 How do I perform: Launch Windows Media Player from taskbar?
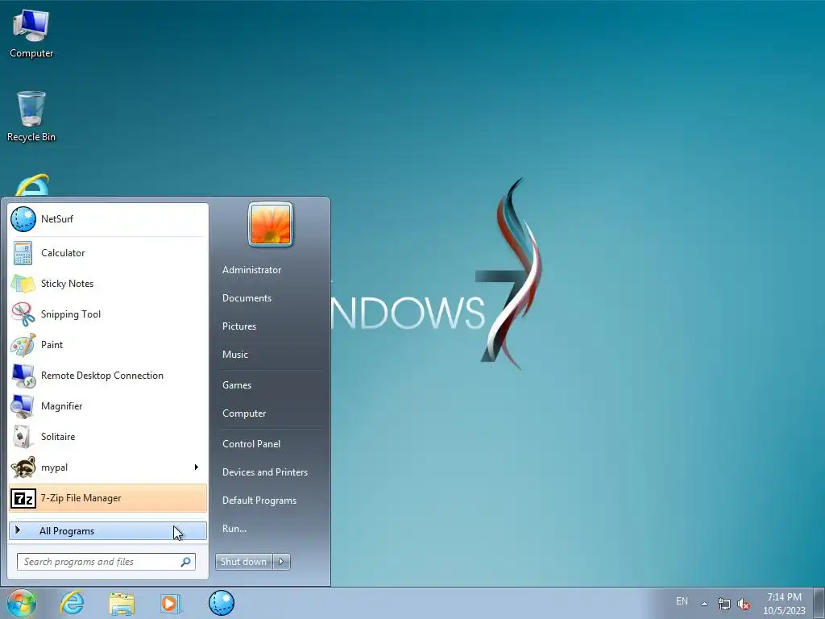[x=171, y=603]
